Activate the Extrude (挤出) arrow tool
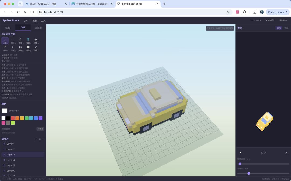Screen dimensions: 291x181 (36, 41)
